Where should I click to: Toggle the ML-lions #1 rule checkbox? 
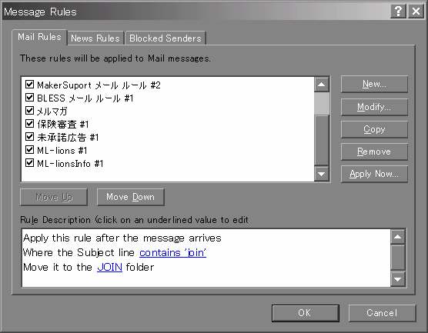pyautogui.click(x=29, y=150)
